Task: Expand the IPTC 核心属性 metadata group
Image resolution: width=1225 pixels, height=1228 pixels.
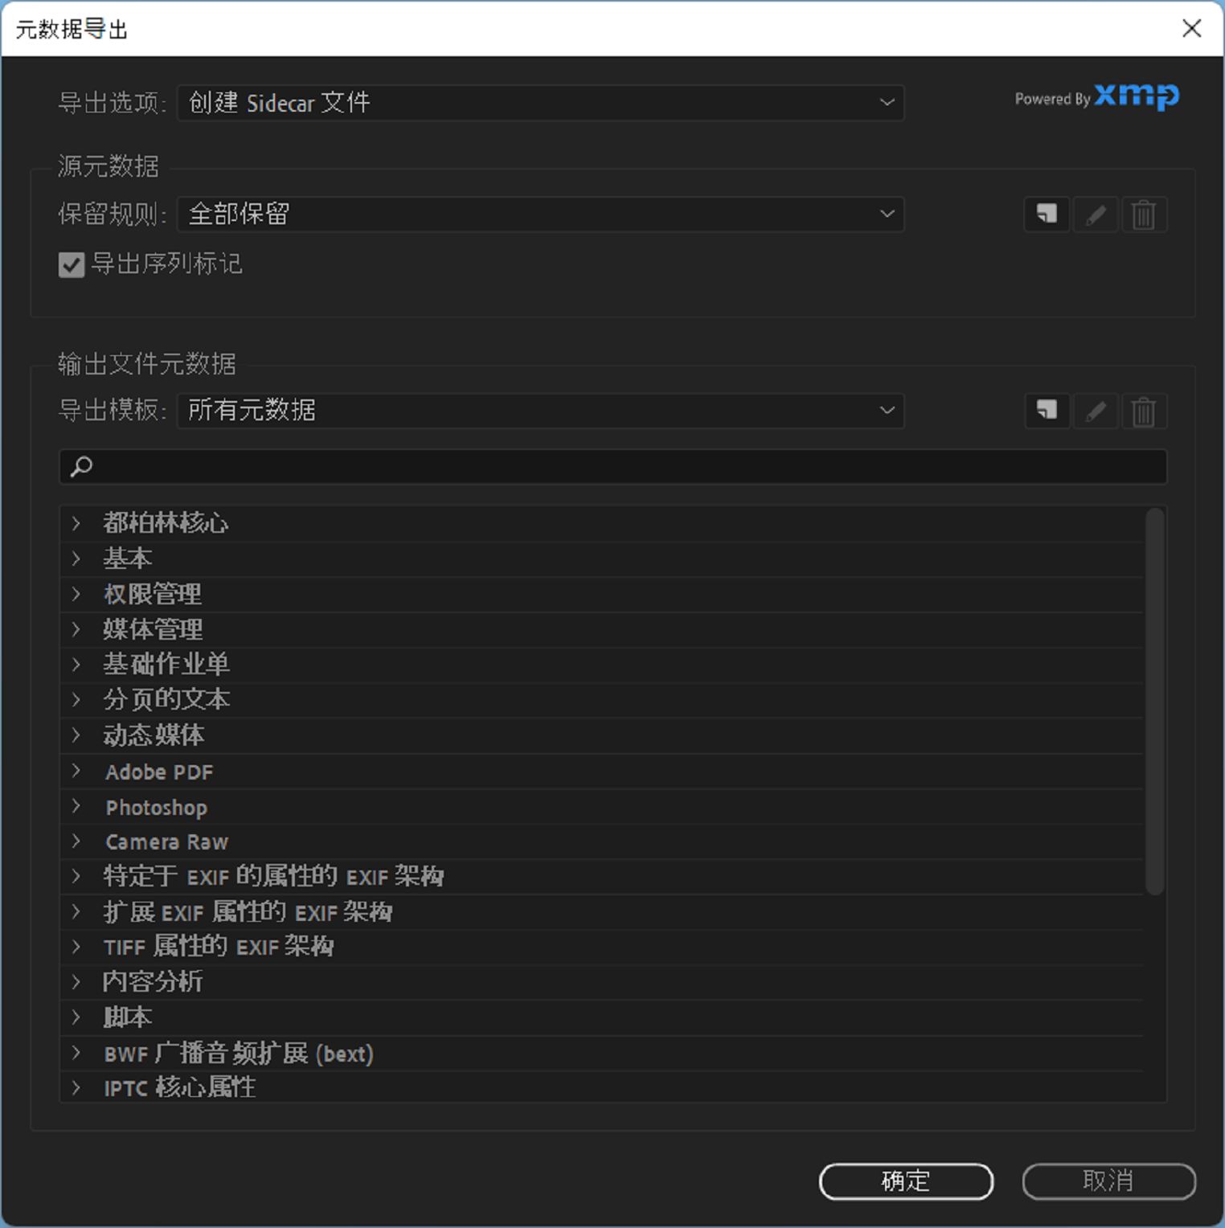Action: [x=76, y=1088]
